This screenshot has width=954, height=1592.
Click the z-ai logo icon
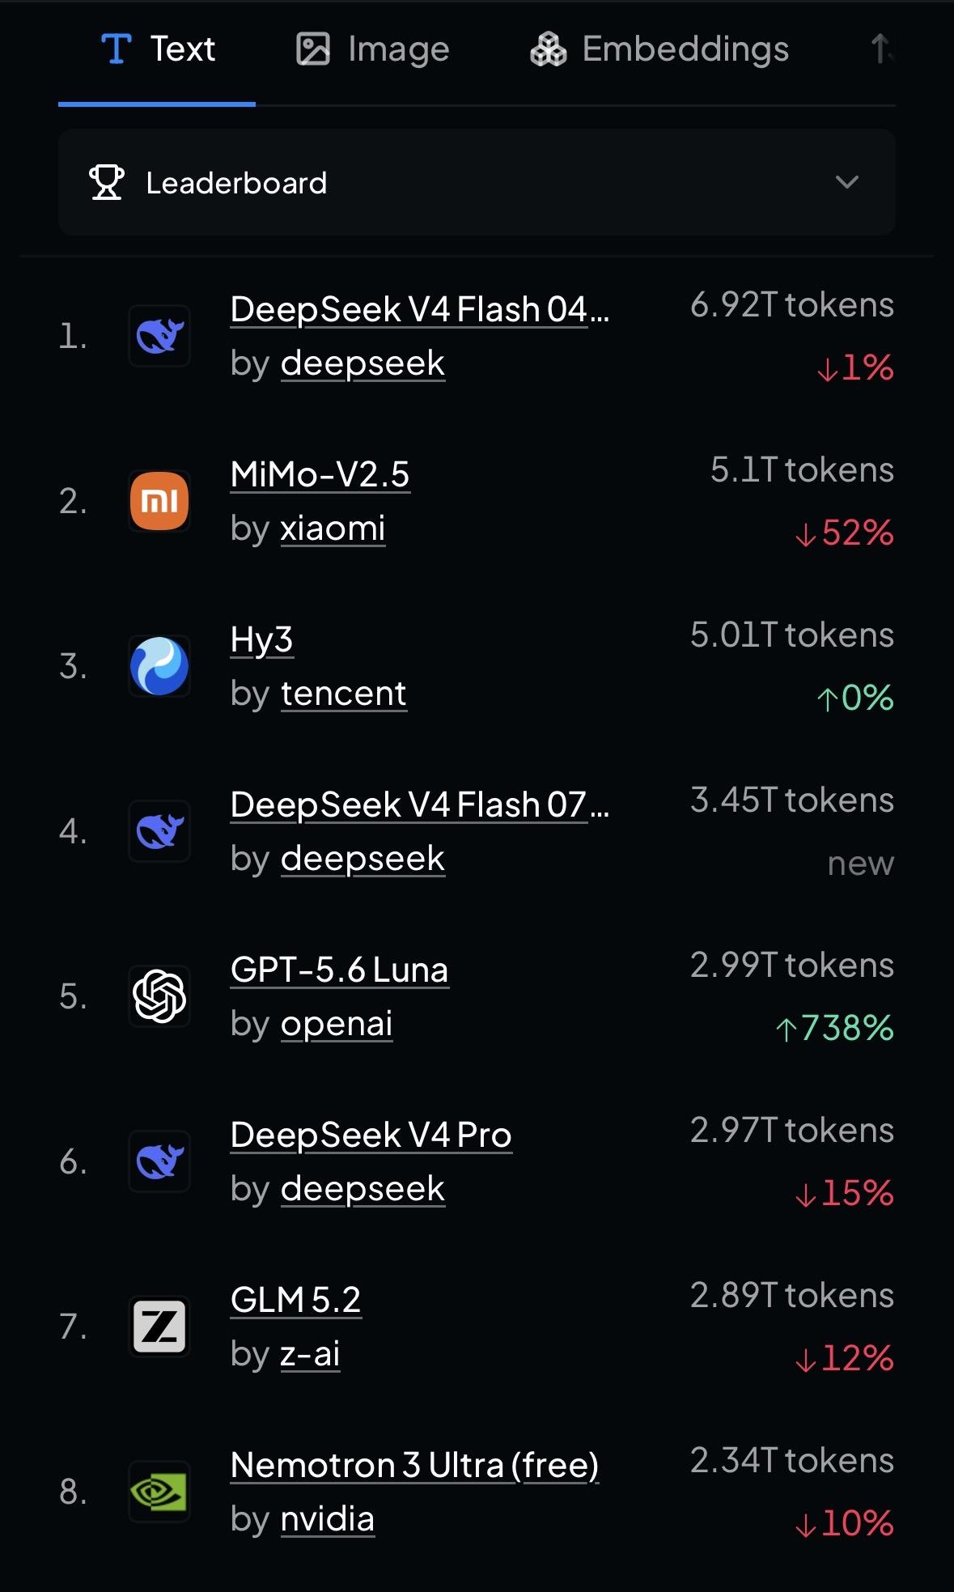(159, 1327)
